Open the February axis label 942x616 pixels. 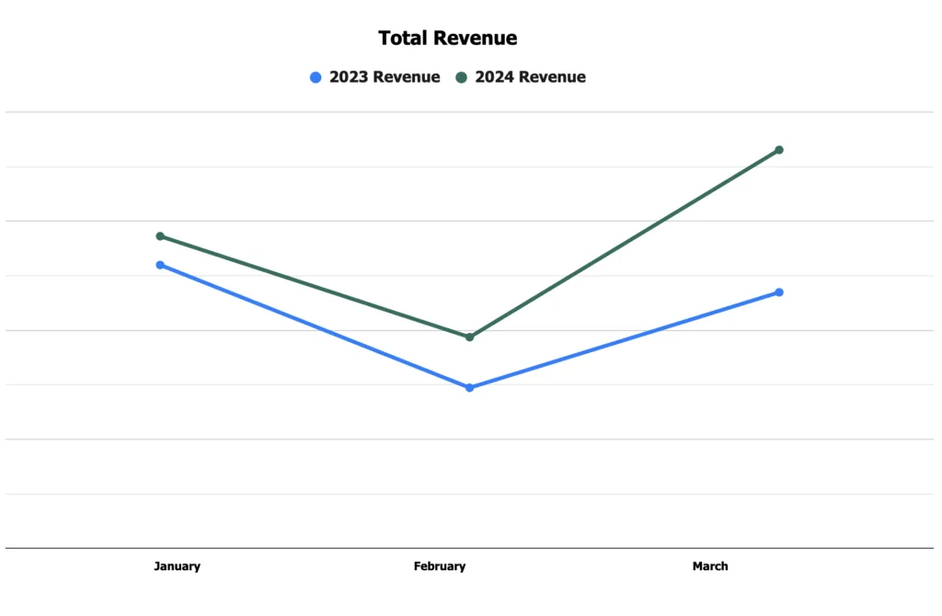tap(441, 566)
